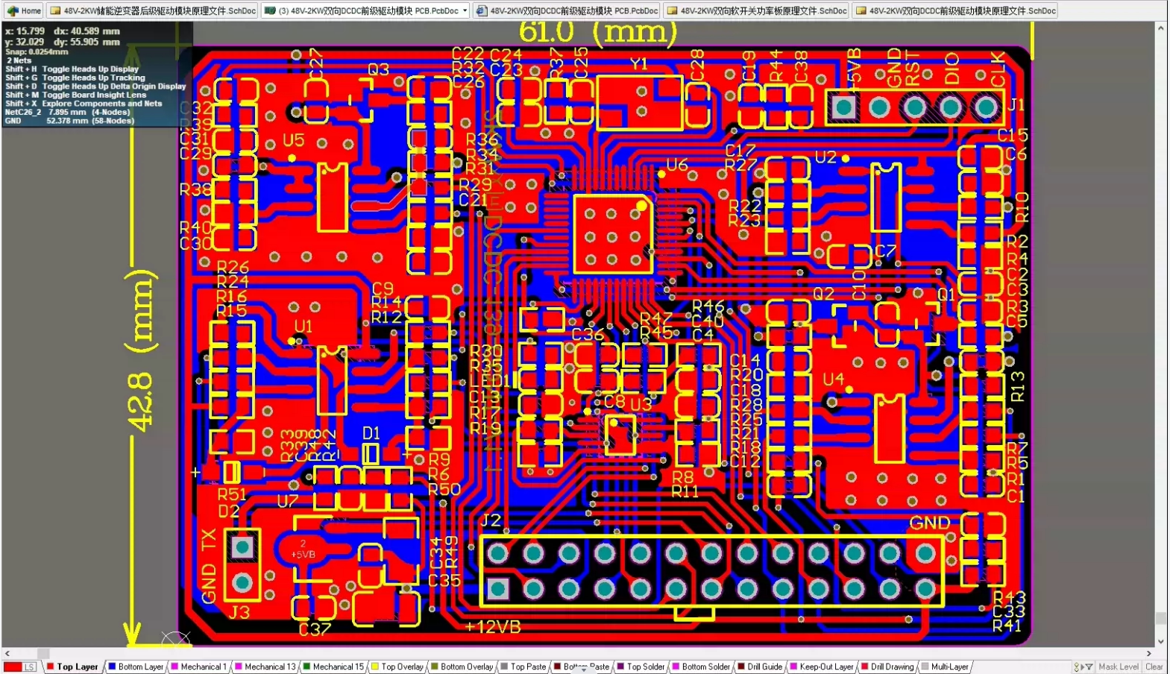Click the U1 designator label

pyautogui.click(x=303, y=327)
